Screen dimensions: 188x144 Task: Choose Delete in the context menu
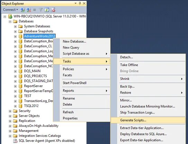click(82, 104)
